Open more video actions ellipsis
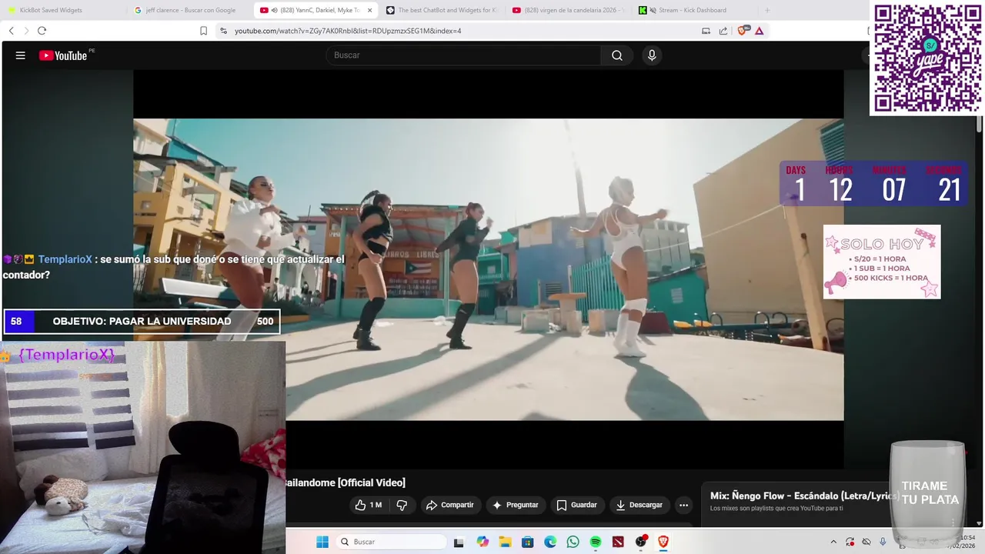This screenshot has width=985, height=554. pos(683,505)
